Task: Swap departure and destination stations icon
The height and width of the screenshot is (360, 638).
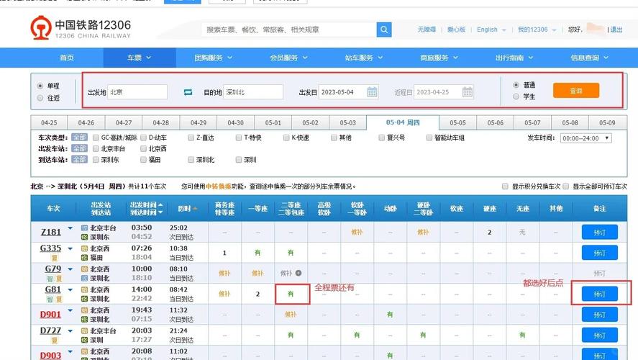Action: pyautogui.click(x=188, y=92)
